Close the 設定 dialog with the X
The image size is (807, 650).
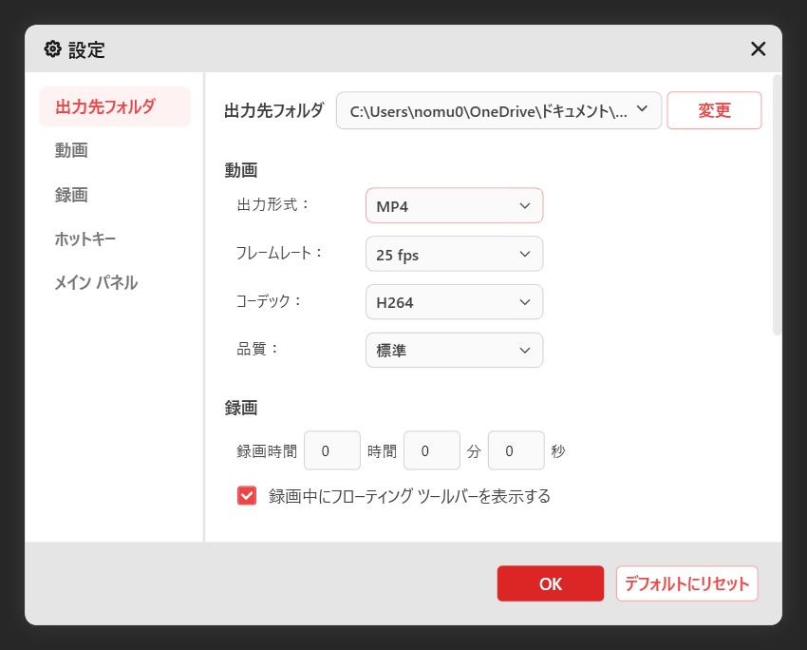[x=758, y=49]
